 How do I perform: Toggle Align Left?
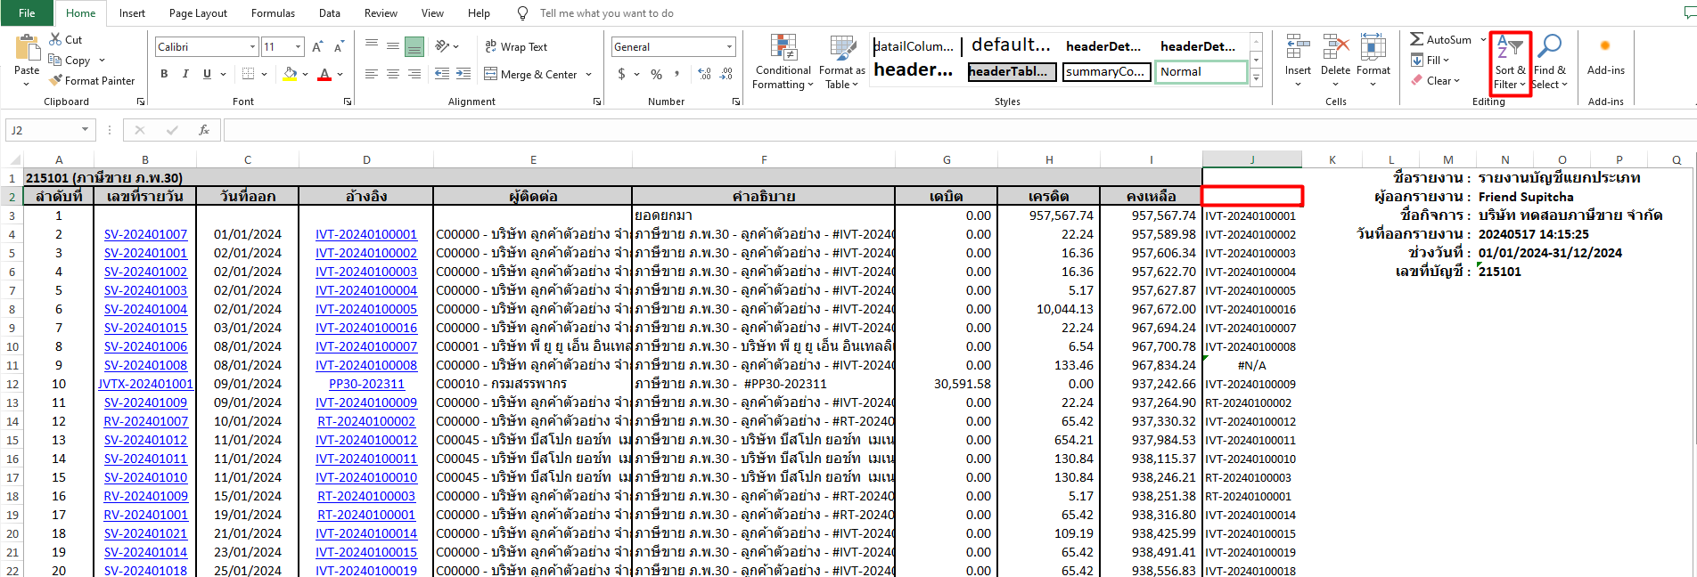tap(371, 74)
